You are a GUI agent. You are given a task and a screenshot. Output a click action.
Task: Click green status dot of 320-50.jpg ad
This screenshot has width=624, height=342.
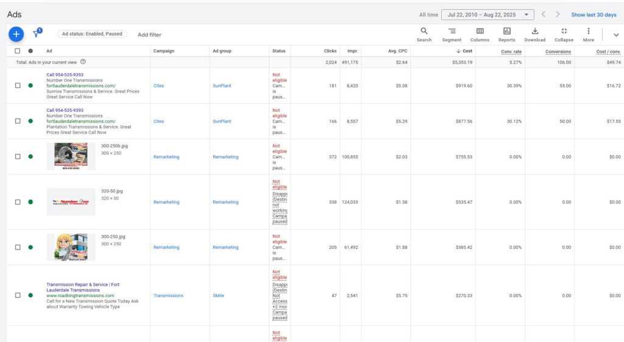click(30, 202)
